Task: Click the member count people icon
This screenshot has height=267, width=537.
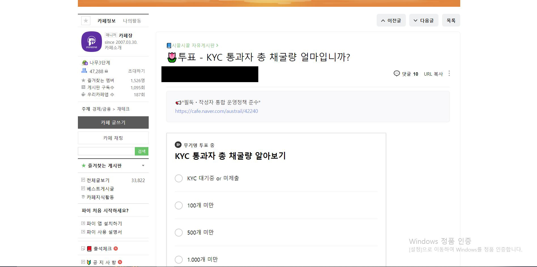Action: pos(84,71)
